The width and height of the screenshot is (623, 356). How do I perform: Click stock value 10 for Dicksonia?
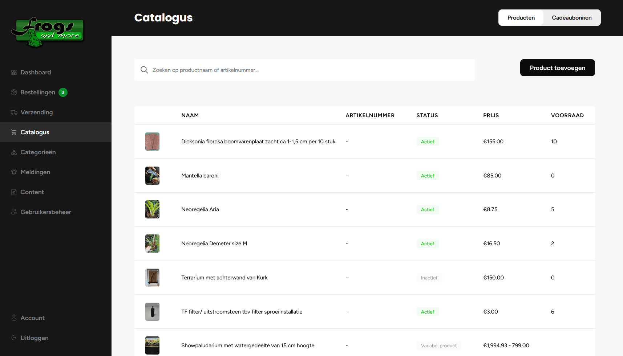(x=554, y=142)
